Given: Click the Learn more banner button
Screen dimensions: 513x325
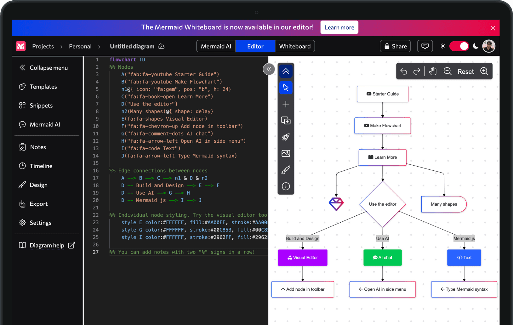Looking at the screenshot, I should [x=339, y=27].
